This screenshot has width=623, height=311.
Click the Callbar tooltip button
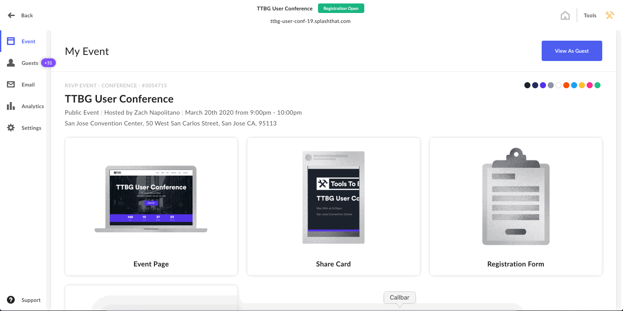pyautogui.click(x=399, y=298)
